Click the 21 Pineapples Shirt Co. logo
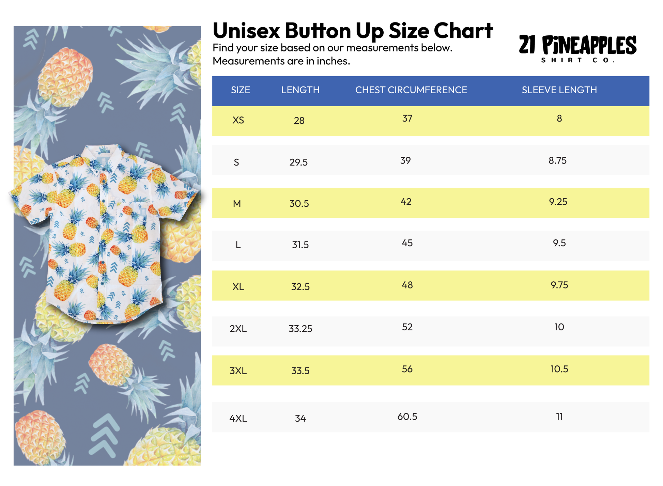The height and width of the screenshot is (486, 663). (577, 49)
